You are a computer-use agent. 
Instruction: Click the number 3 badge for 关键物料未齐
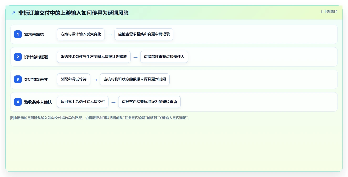point(18,79)
